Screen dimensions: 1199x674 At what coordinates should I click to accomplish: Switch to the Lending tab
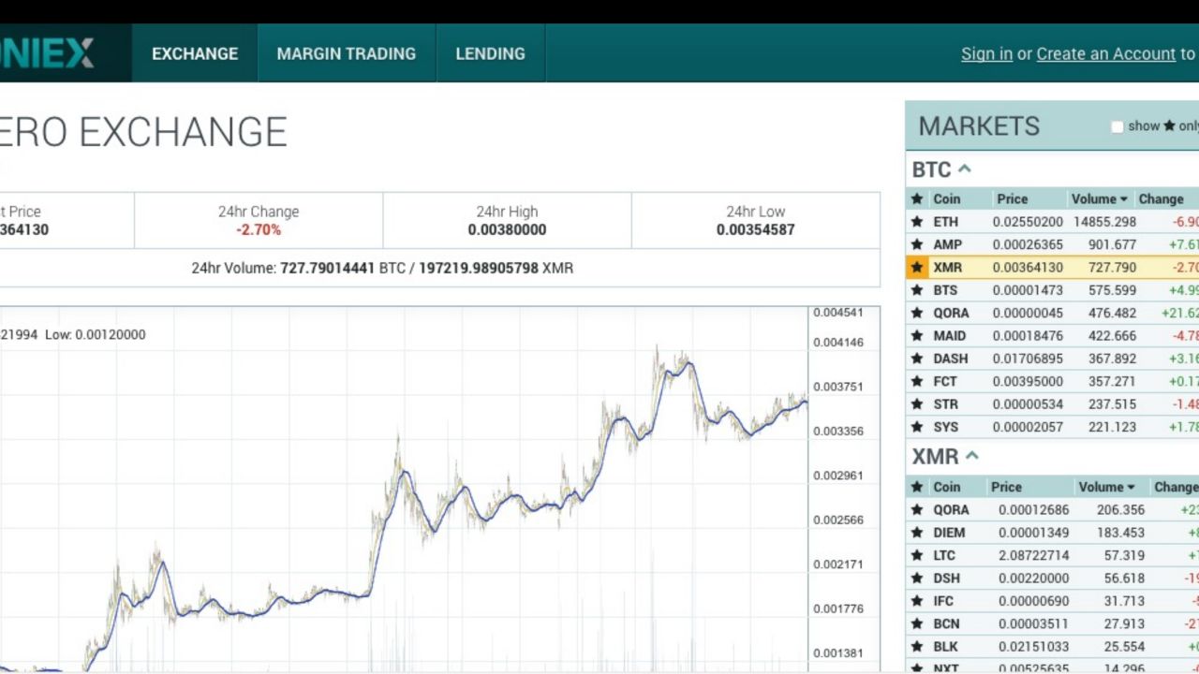coord(490,53)
